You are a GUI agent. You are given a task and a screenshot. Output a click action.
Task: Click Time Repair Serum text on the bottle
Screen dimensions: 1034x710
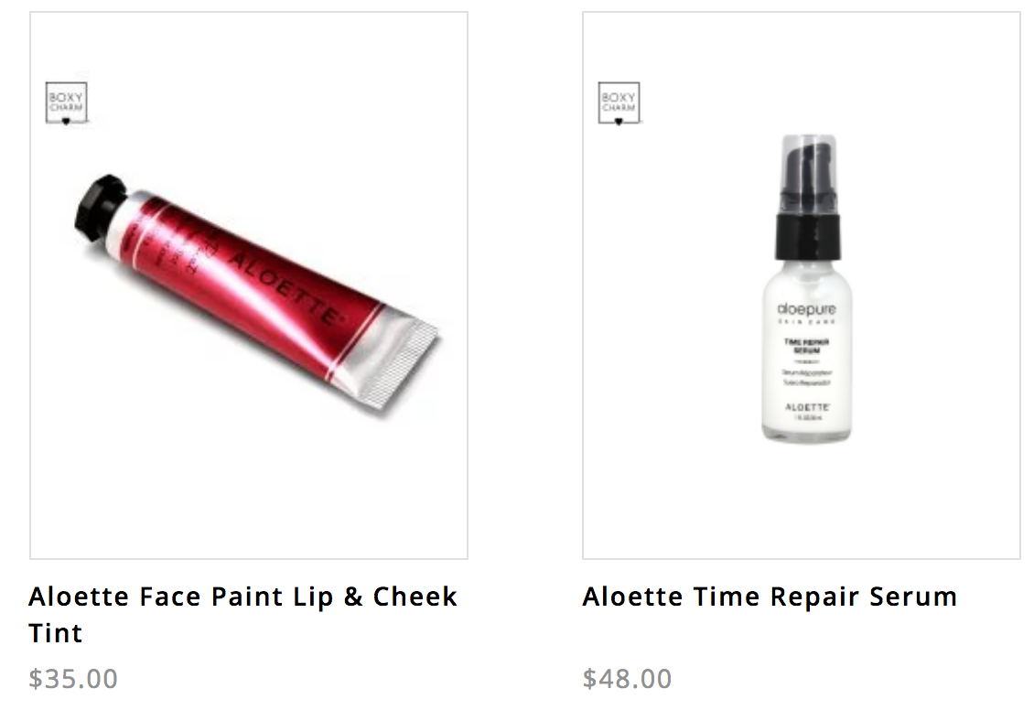806,346
